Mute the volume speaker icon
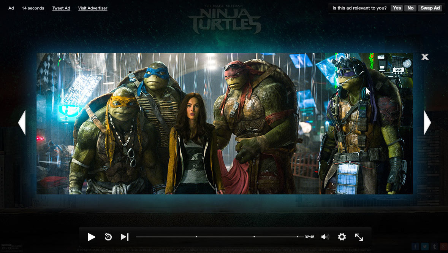 click(x=325, y=237)
